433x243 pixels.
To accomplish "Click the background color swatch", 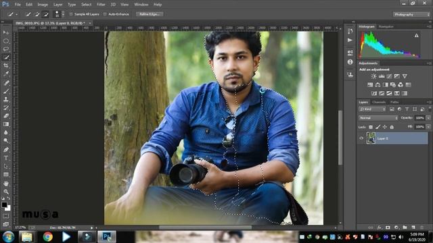I will click(x=8, y=209).
